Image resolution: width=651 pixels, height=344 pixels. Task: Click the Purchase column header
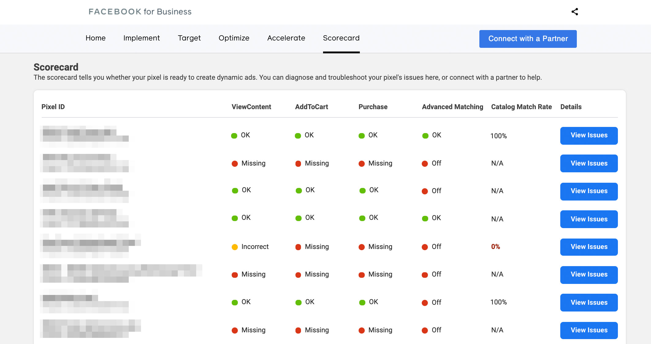click(373, 107)
